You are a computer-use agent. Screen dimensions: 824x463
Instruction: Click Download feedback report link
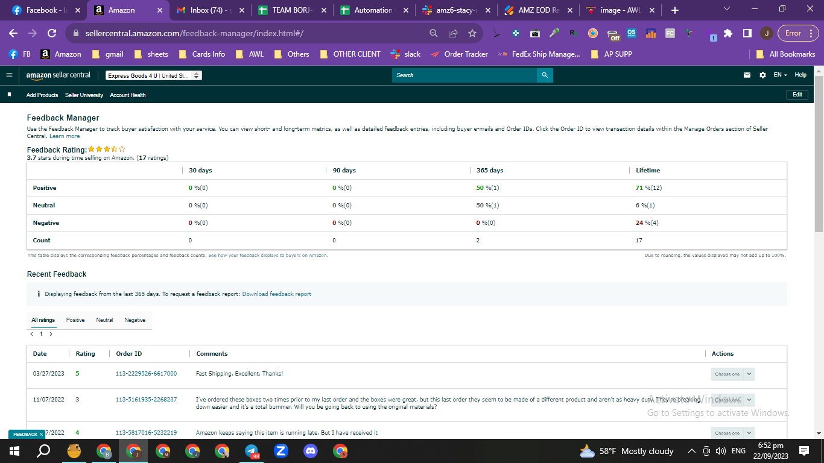277,294
